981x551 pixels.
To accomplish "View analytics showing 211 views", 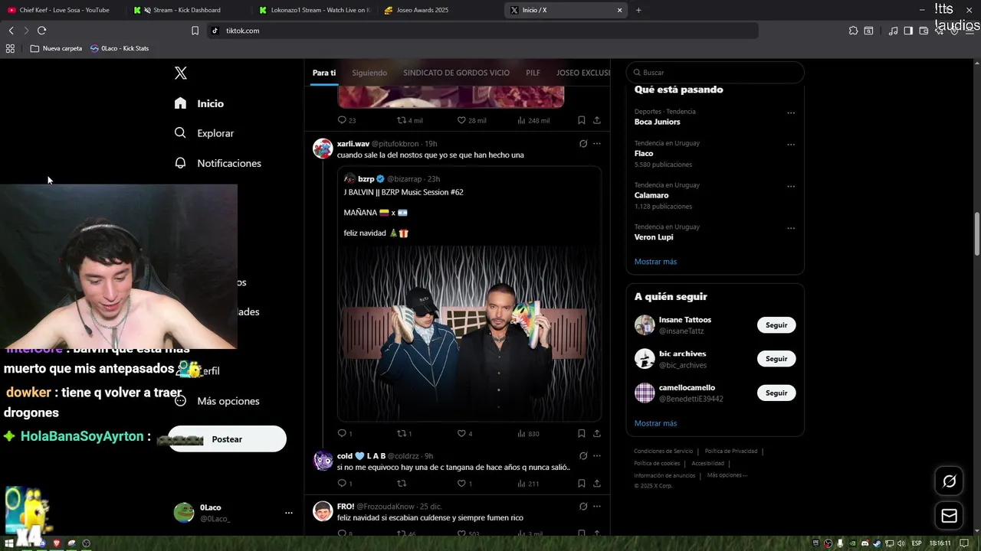I will [x=529, y=484].
